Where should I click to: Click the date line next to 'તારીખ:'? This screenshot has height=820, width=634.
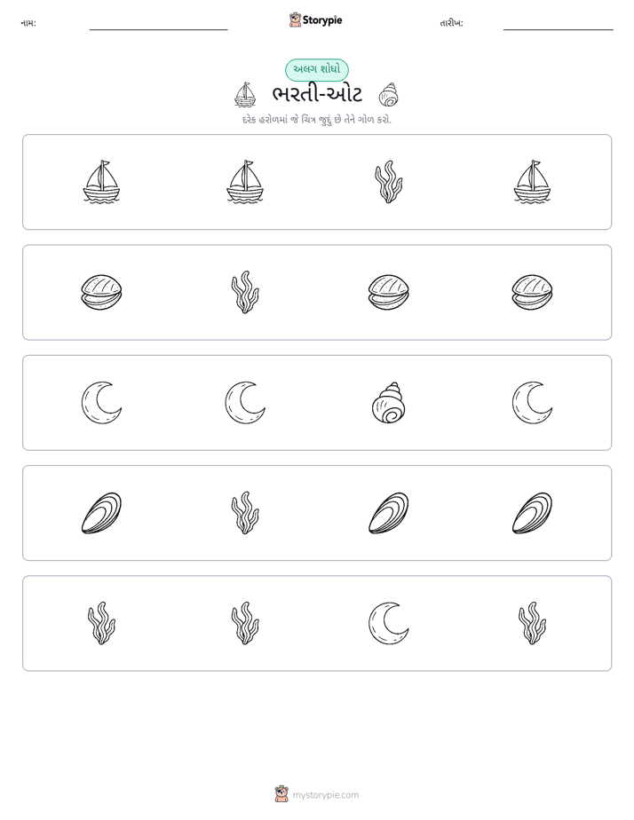[559, 29]
